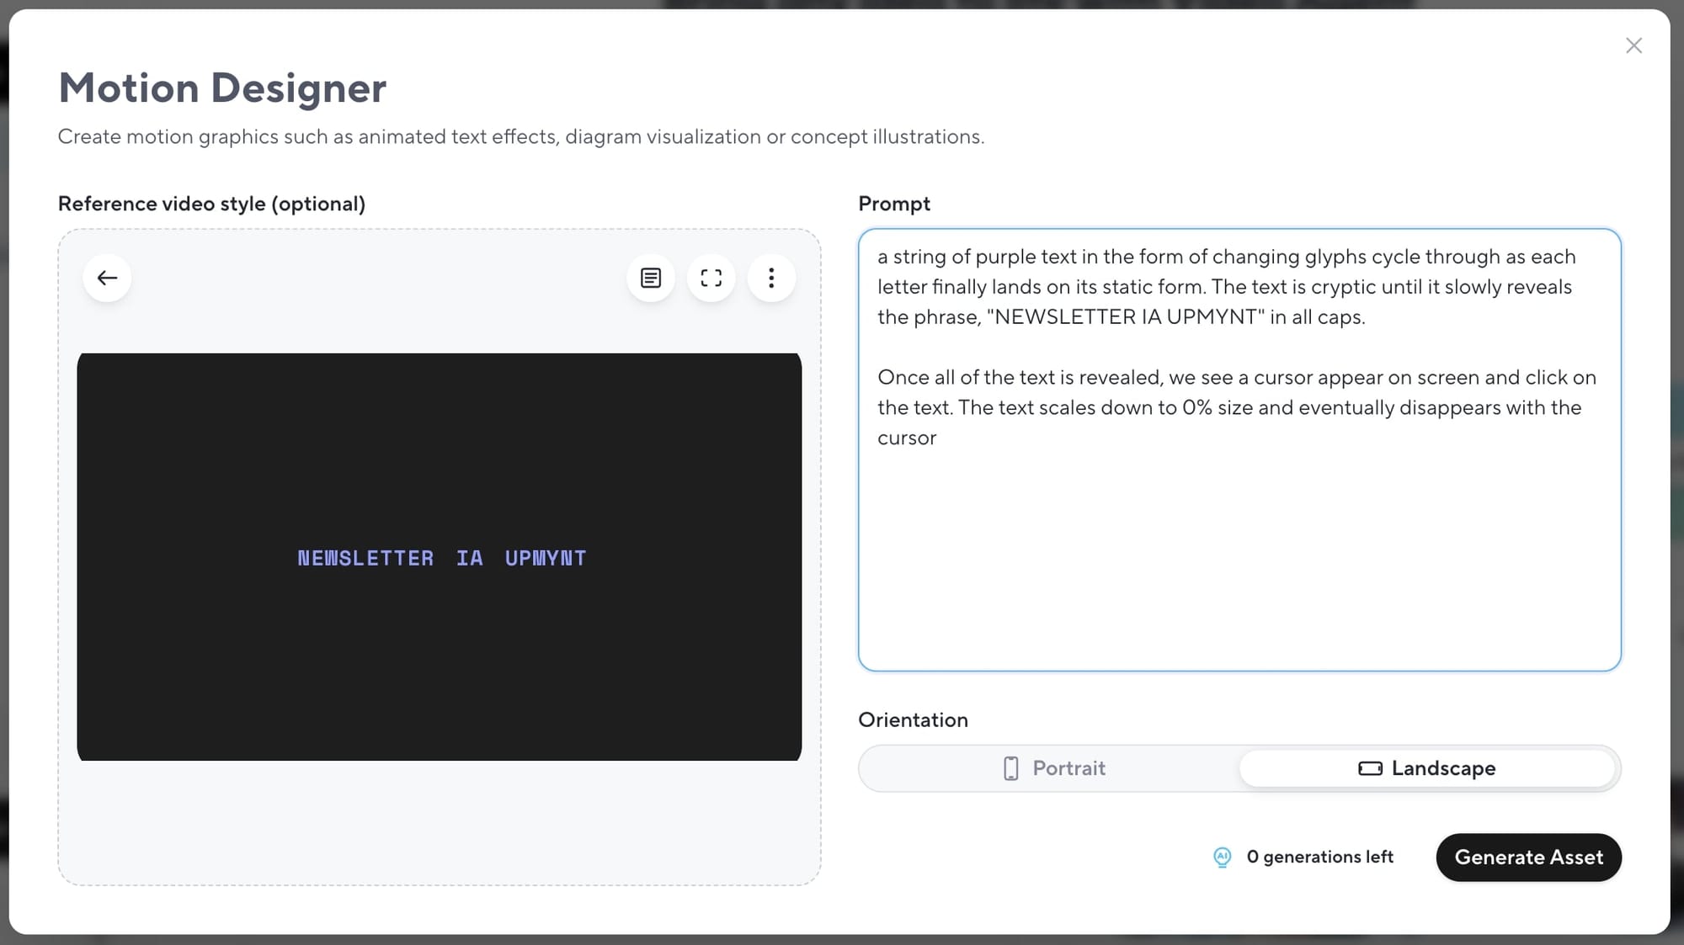Click the Motion Designer heading
Viewport: 1684px width, 945px height.
(x=222, y=88)
